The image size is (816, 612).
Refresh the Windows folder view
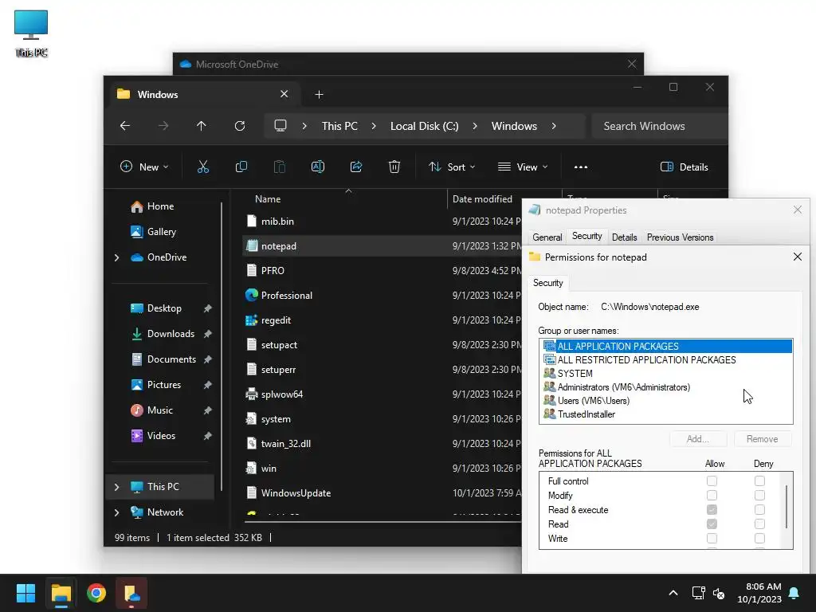pyautogui.click(x=239, y=125)
